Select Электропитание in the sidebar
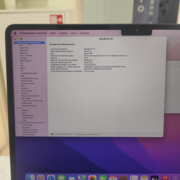180x180 pixels. pos(29,106)
